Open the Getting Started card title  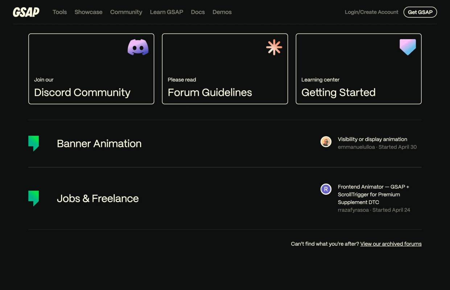[x=338, y=93]
